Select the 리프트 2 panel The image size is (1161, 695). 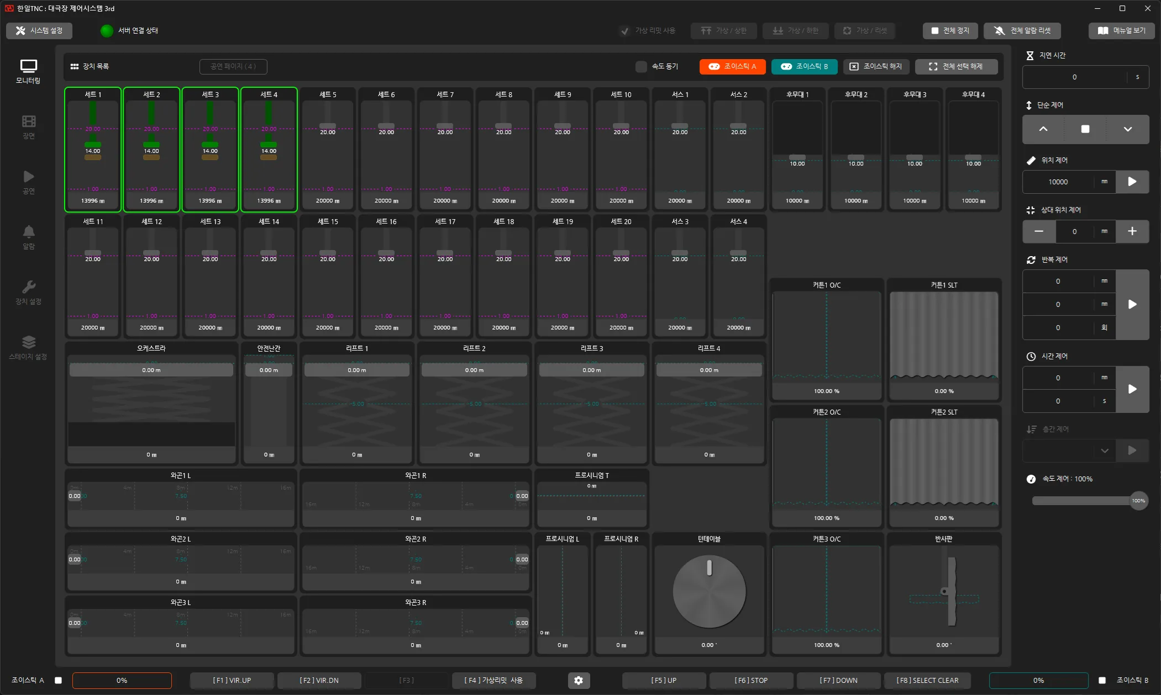coord(474,403)
